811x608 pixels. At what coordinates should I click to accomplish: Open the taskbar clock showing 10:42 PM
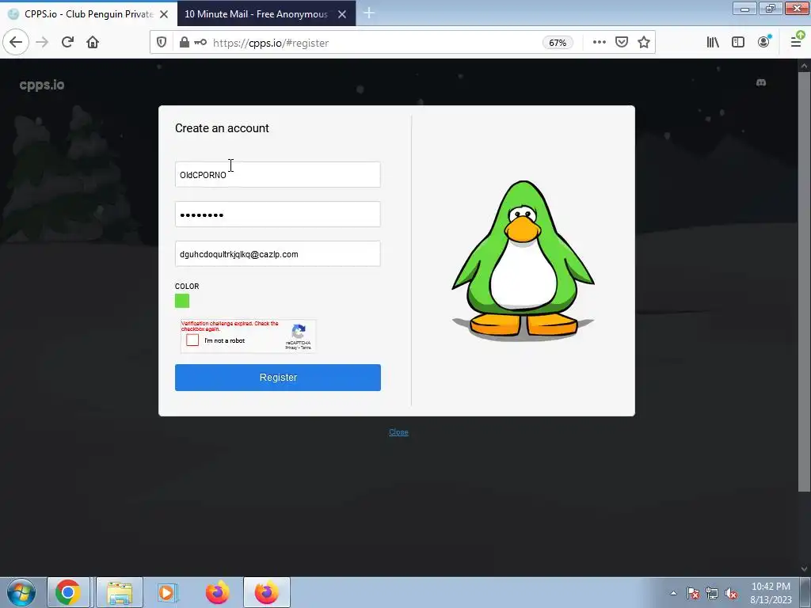click(x=771, y=593)
